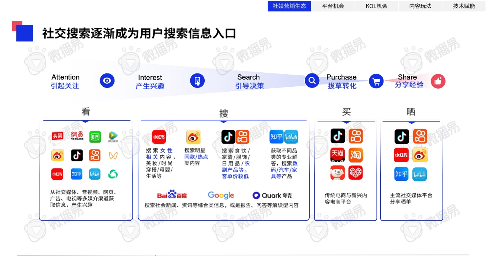Open the KOL机会 tab

coord(377,6)
